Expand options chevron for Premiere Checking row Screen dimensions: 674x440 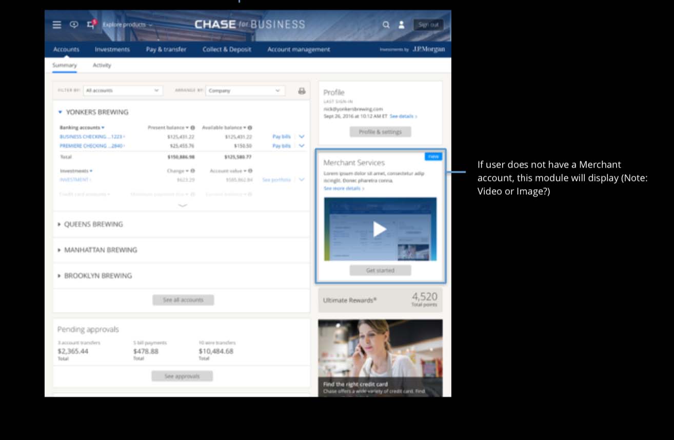(302, 146)
